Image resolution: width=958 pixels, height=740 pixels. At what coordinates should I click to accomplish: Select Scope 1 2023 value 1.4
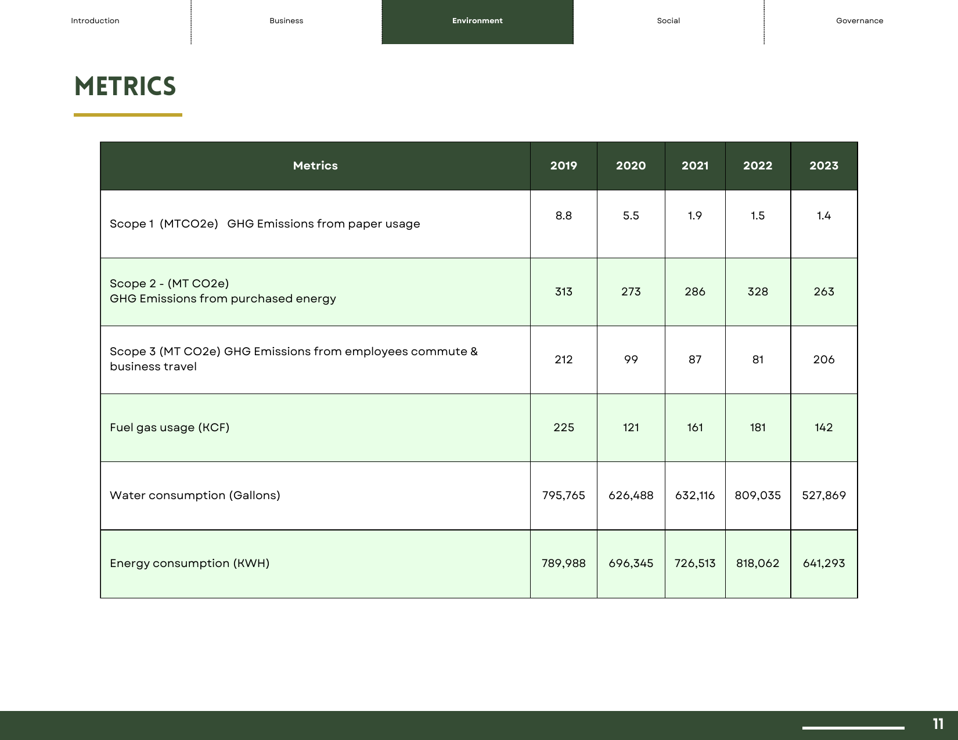click(x=824, y=216)
